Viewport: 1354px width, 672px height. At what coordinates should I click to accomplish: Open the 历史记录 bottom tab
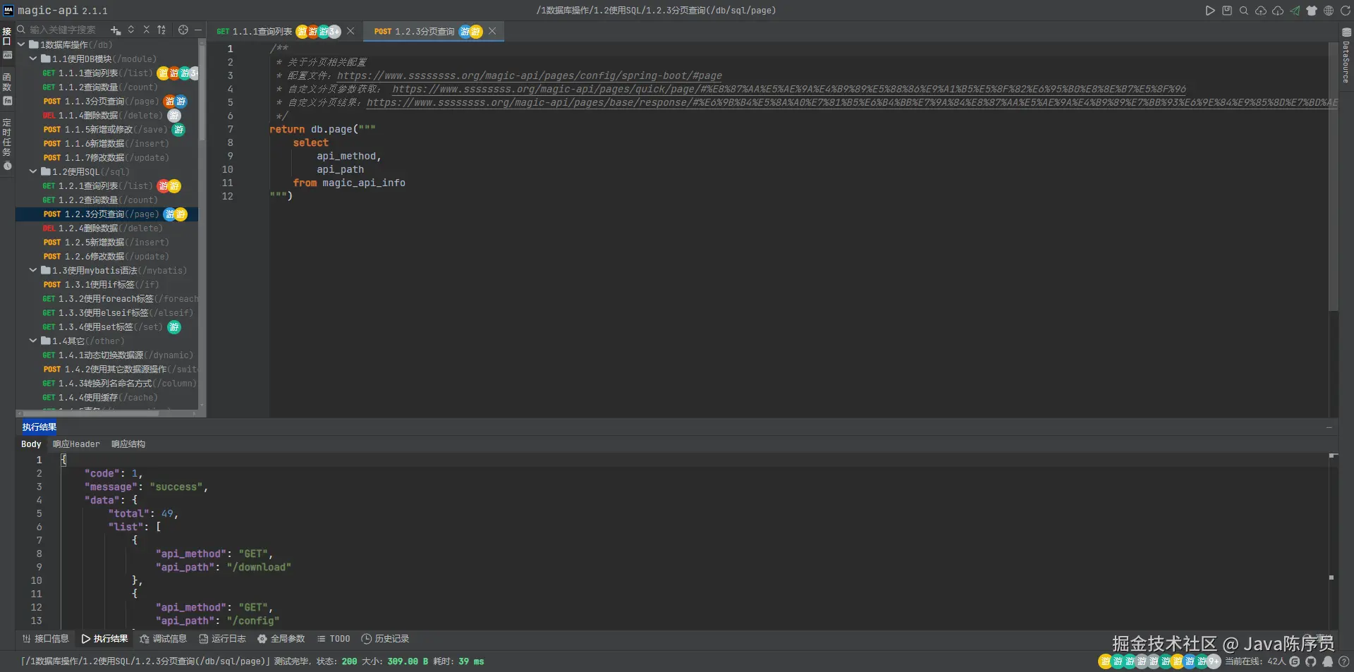tap(385, 639)
